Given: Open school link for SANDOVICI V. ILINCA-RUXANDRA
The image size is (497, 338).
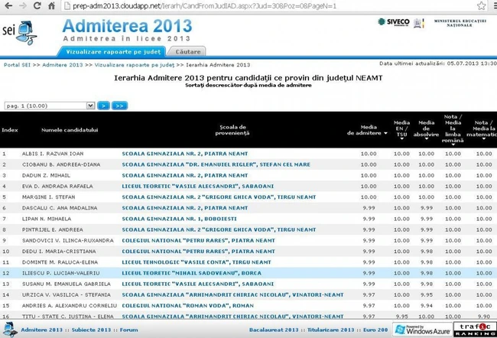Looking at the screenshot, I should pyautogui.click(x=199, y=240).
